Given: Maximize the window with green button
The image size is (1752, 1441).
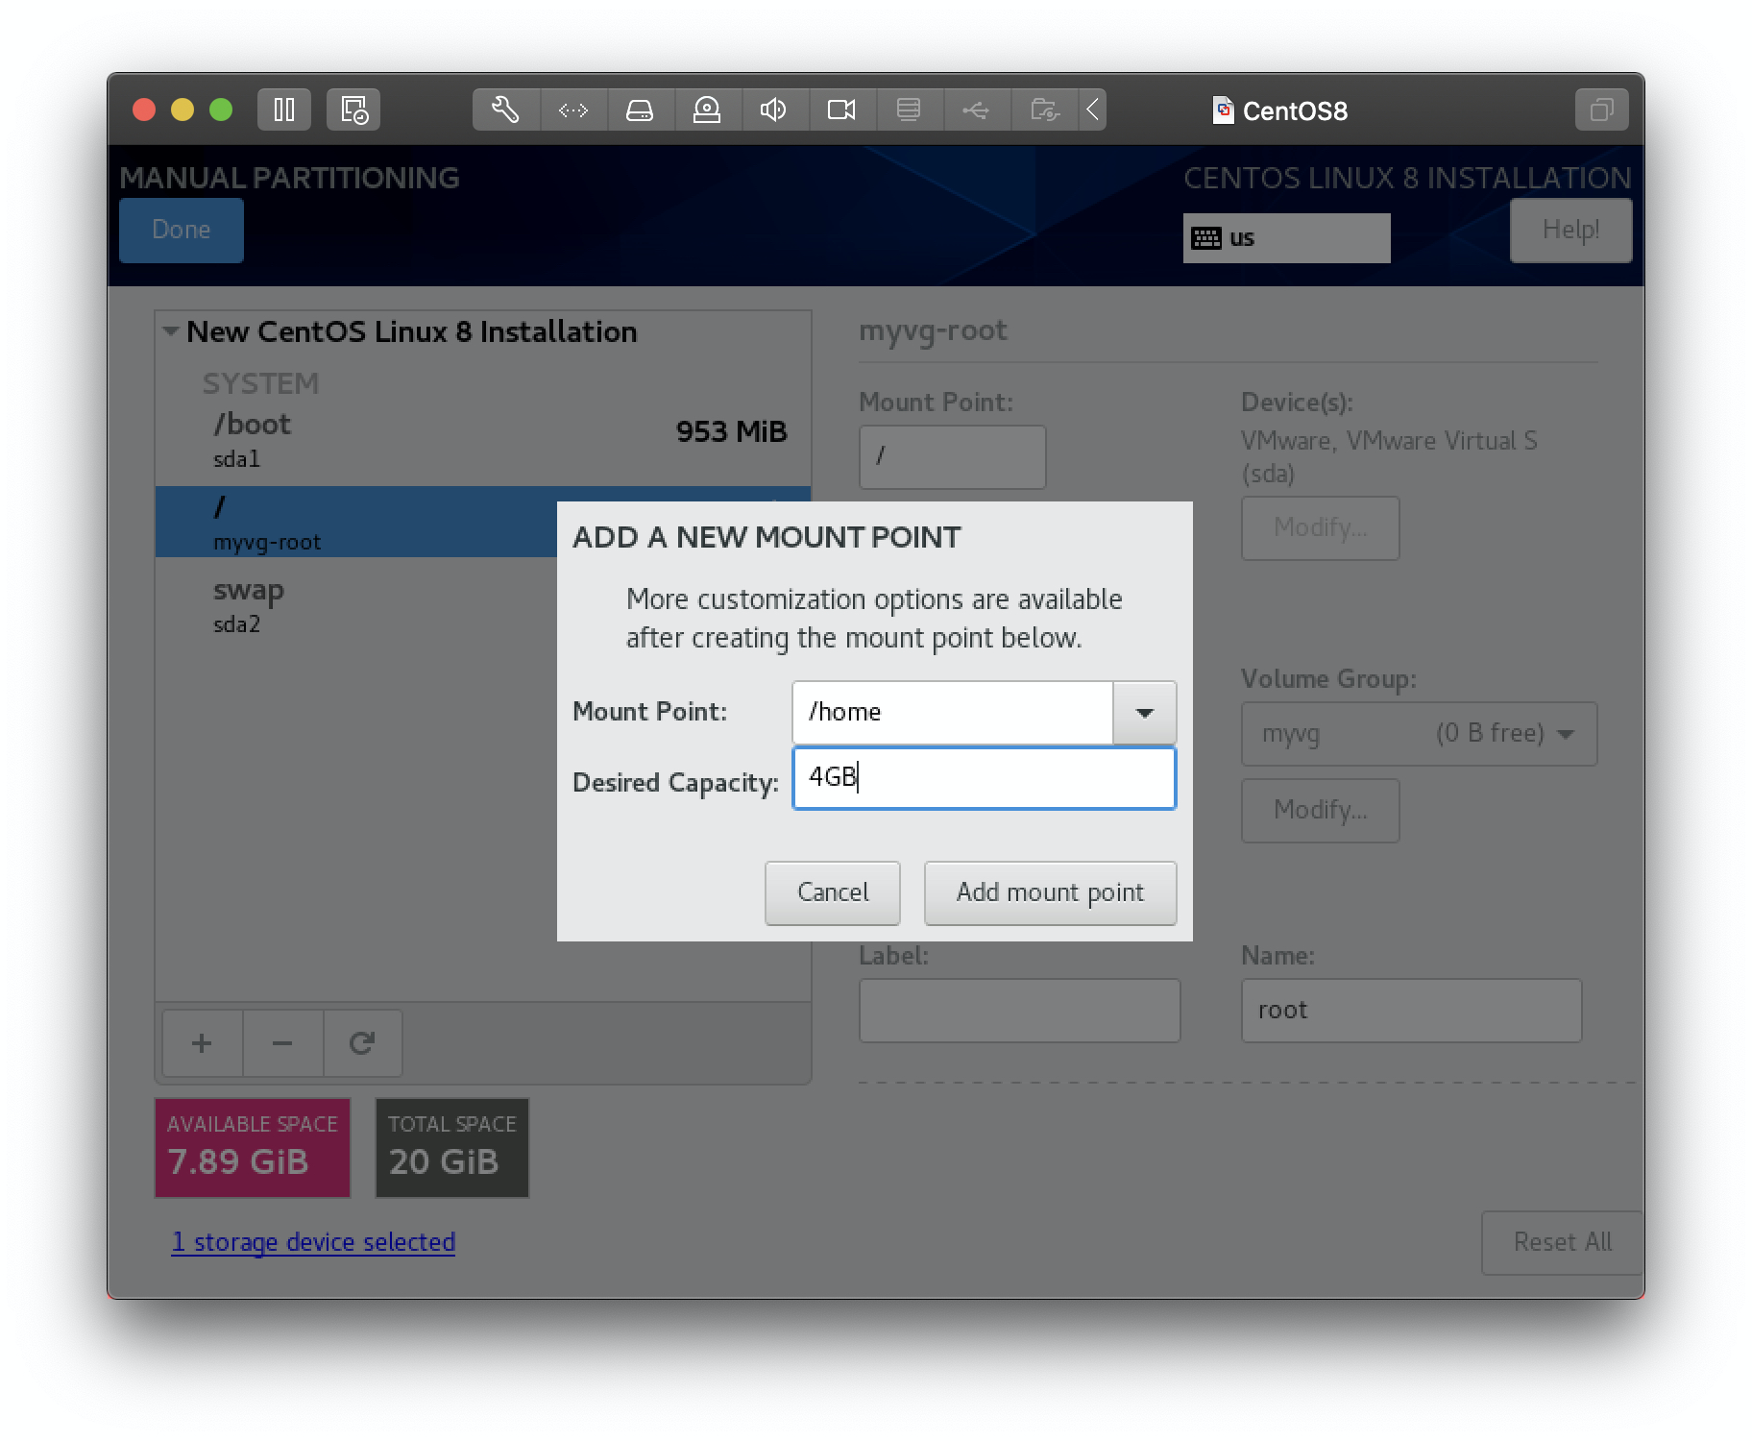Looking at the screenshot, I should tap(221, 110).
